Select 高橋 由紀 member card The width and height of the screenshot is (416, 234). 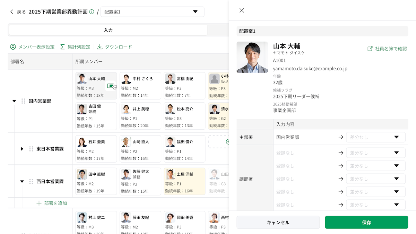click(184, 86)
